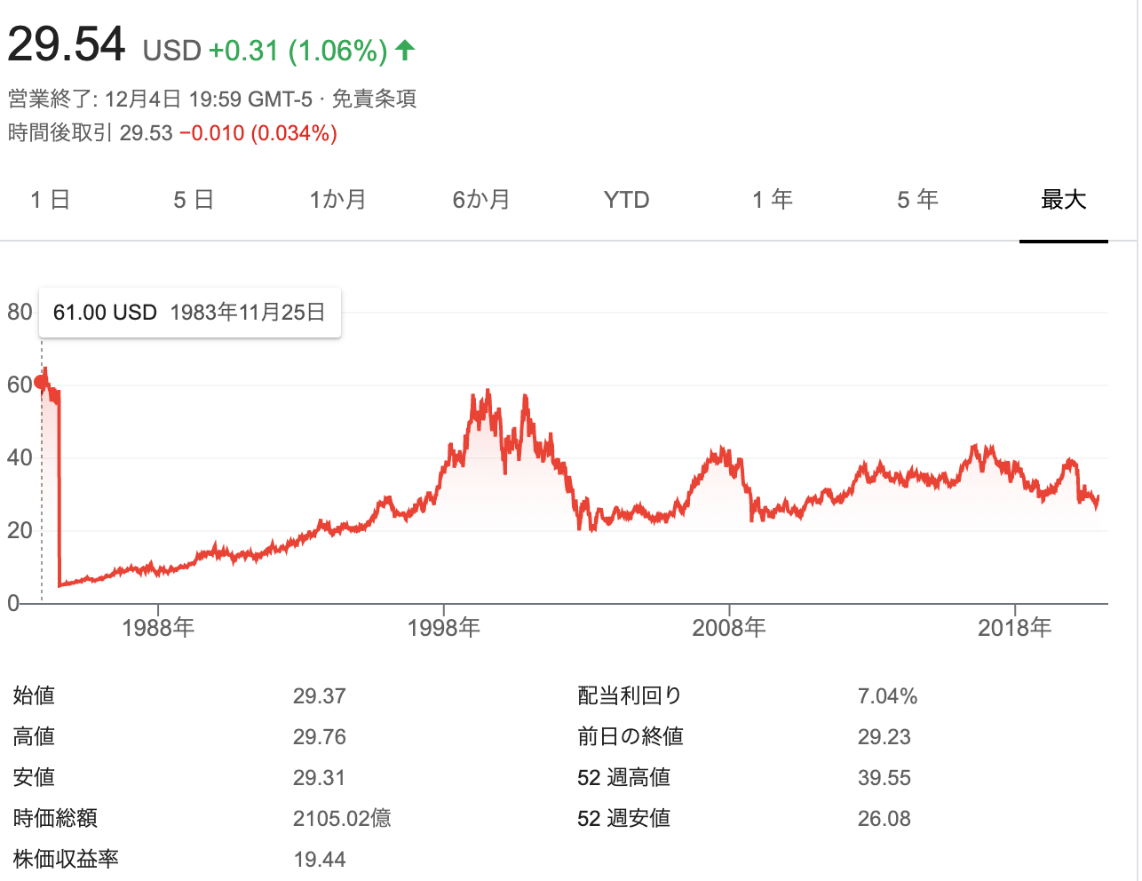The height and width of the screenshot is (881, 1142).
Task: Click the red data point marker on chart
Action: [x=41, y=382]
